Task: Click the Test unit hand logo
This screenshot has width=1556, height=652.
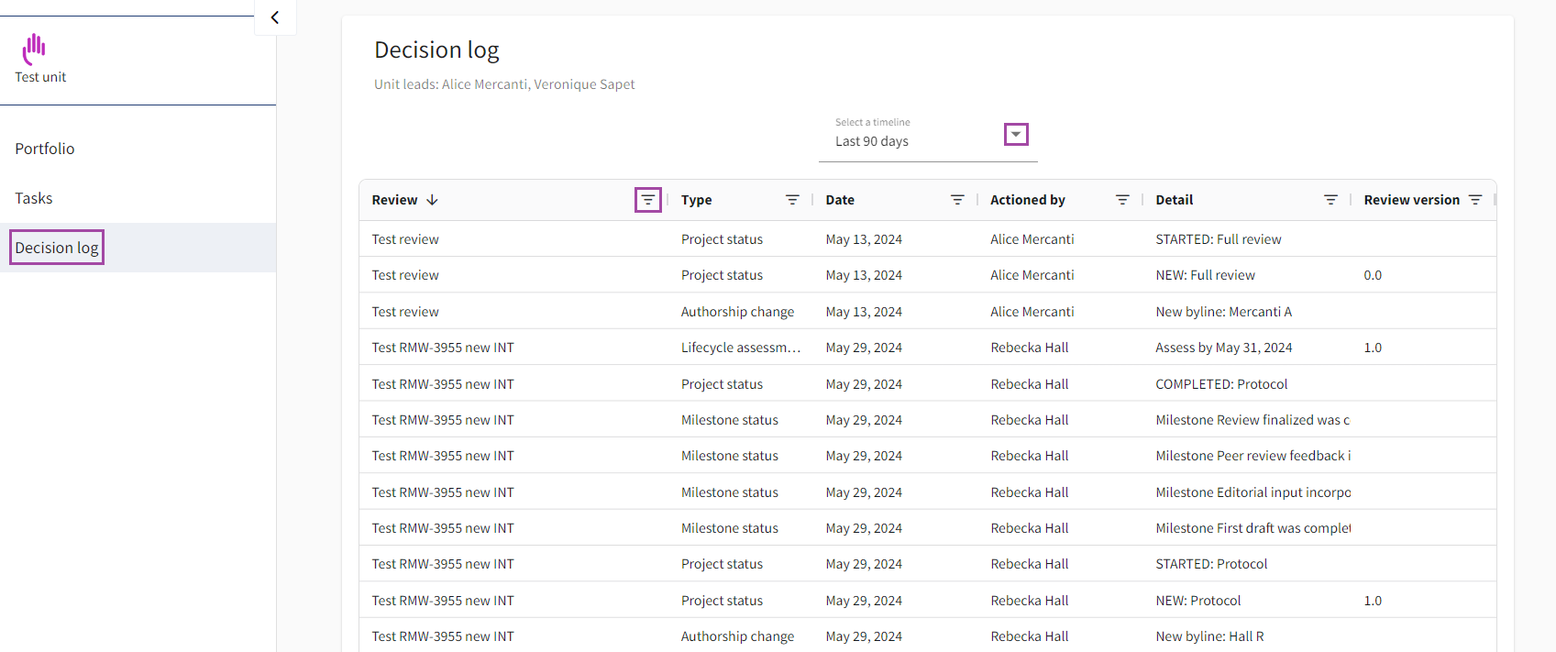Action: click(x=35, y=48)
